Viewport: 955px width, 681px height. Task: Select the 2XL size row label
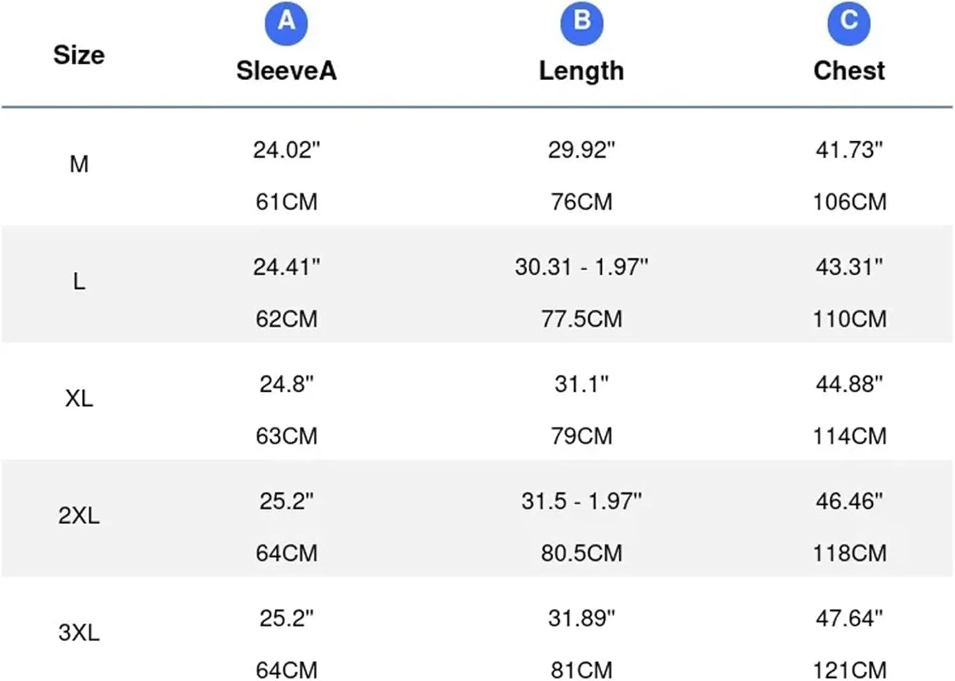click(79, 516)
